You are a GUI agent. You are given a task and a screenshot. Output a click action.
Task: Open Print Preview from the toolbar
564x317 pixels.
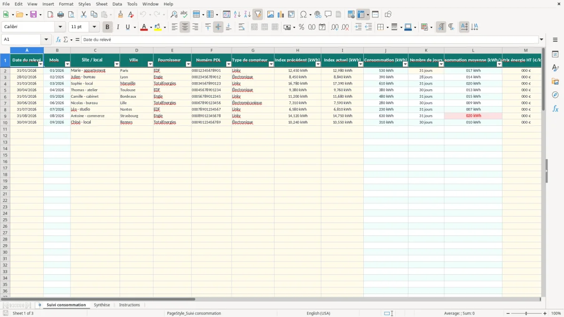tap(70, 15)
